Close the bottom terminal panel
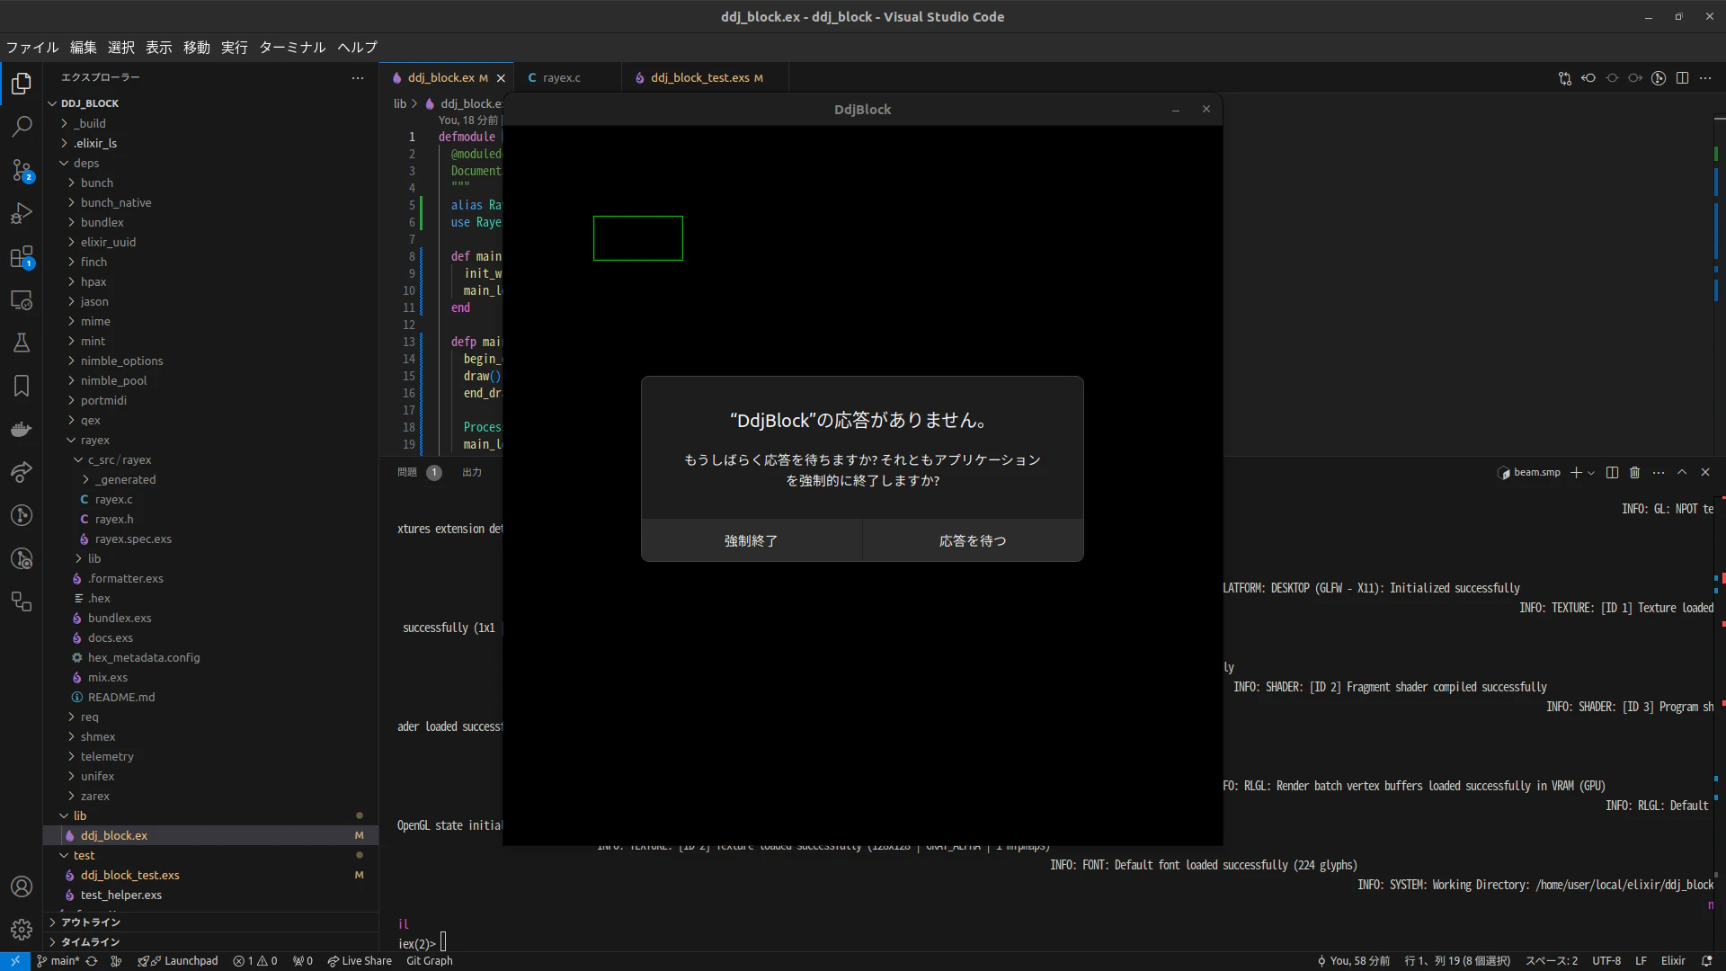This screenshot has height=971, width=1726. (x=1705, y=473)
